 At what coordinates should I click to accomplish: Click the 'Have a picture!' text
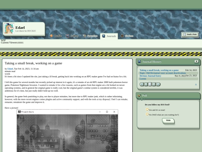(x=12, y=108)
